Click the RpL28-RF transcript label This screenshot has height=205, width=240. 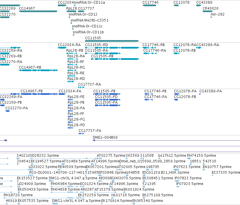[x=76, y=62]
